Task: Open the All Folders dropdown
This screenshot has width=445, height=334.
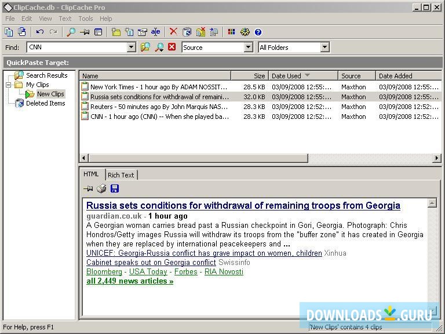Action: pyautogui.click(x=324, y=48)
